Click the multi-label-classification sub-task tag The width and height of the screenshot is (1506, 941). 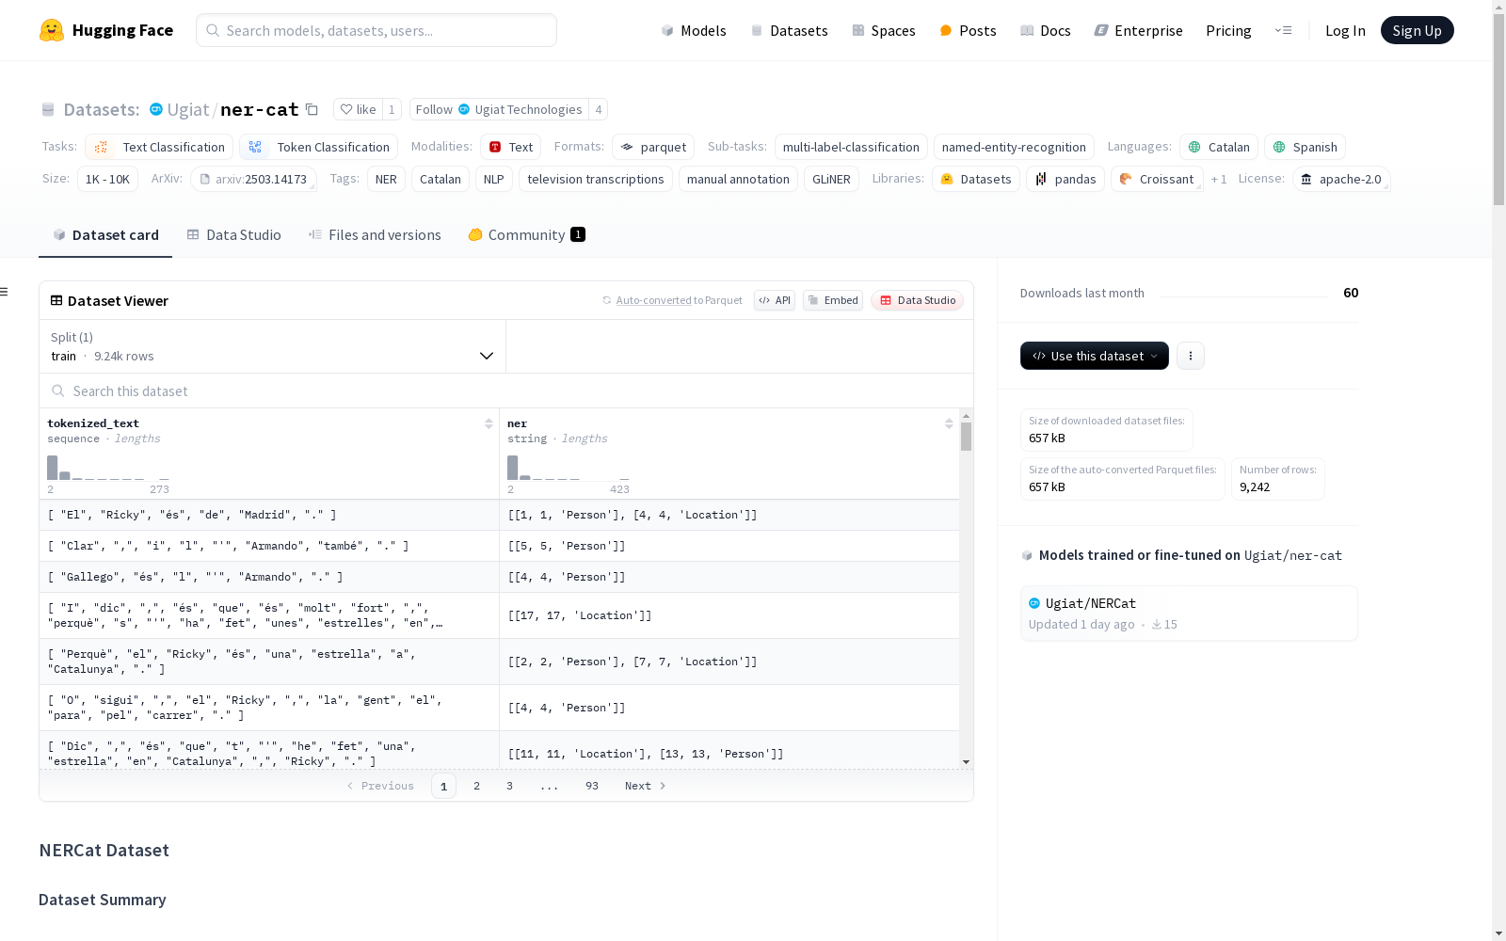[x=851, y=147]
